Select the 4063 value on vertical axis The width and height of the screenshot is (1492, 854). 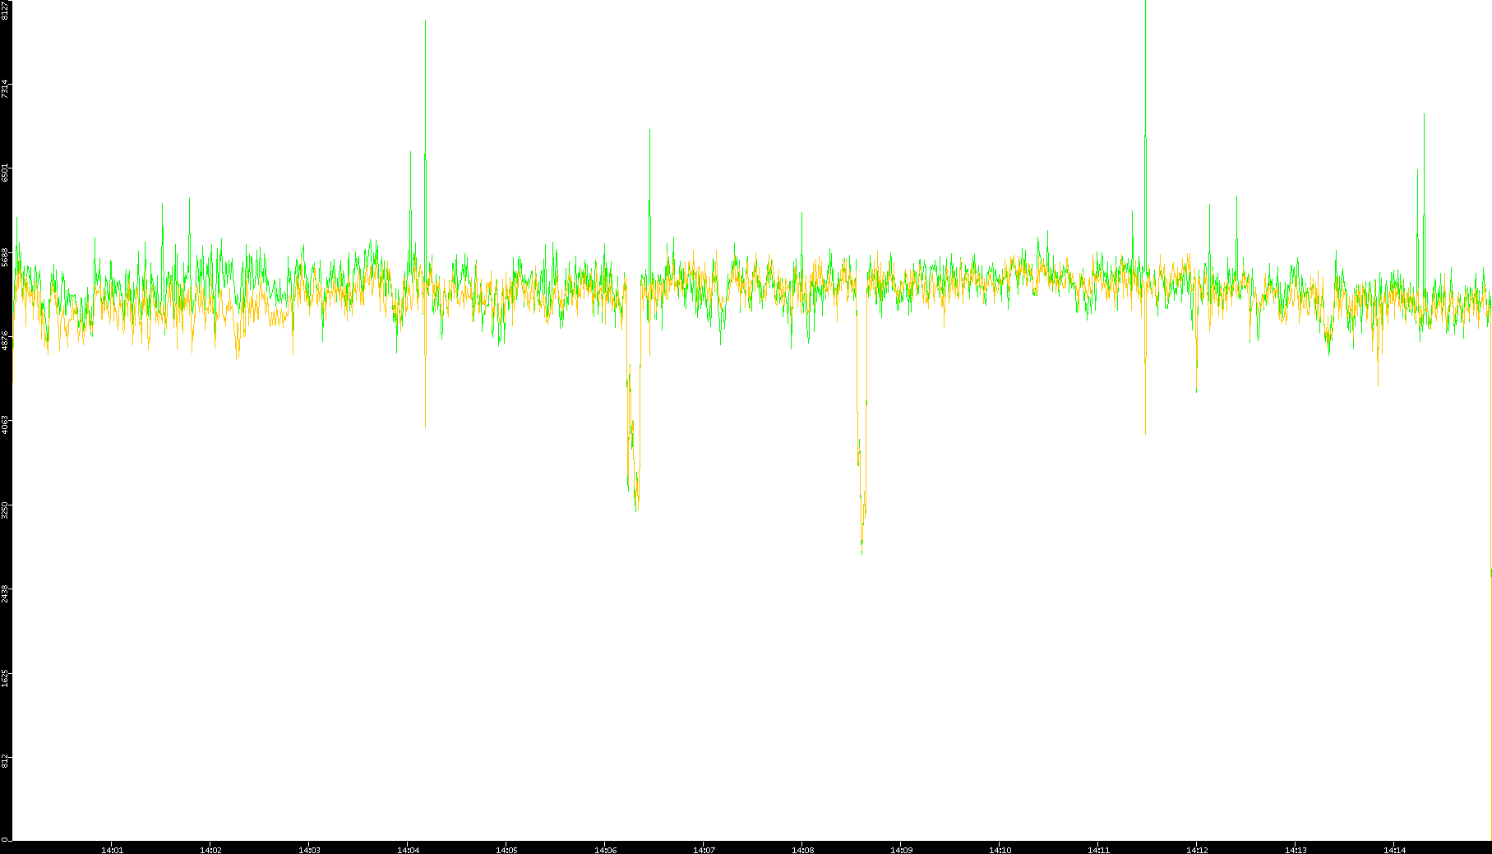coord(5,425)
